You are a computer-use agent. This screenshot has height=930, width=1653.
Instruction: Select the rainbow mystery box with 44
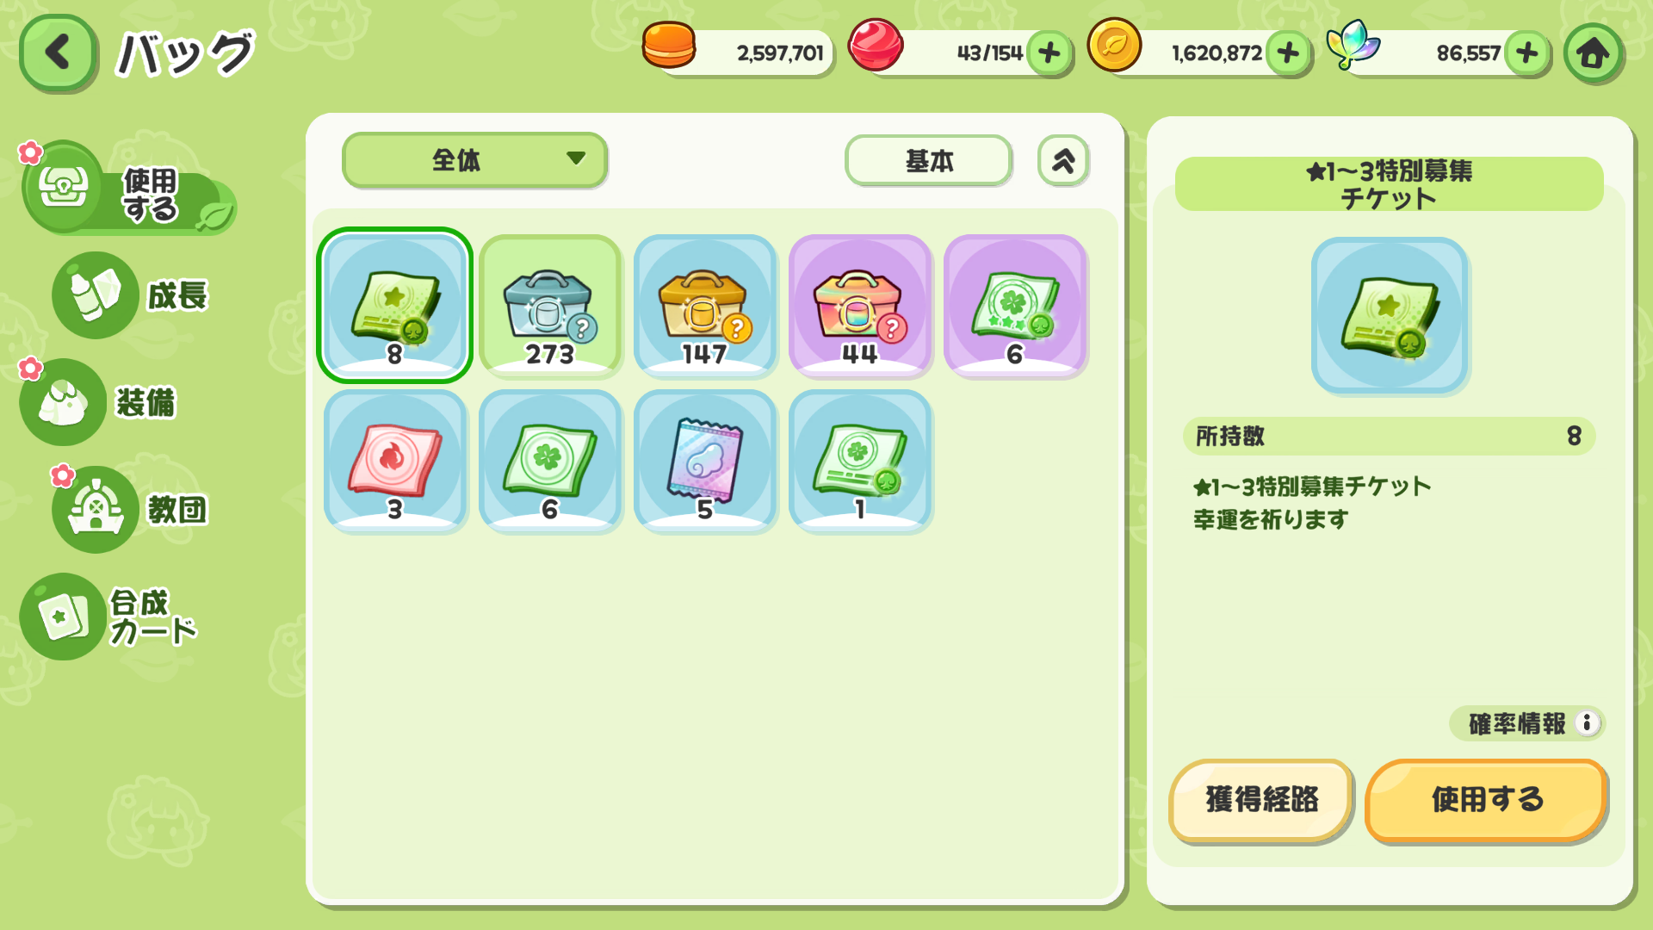[860, 305]
